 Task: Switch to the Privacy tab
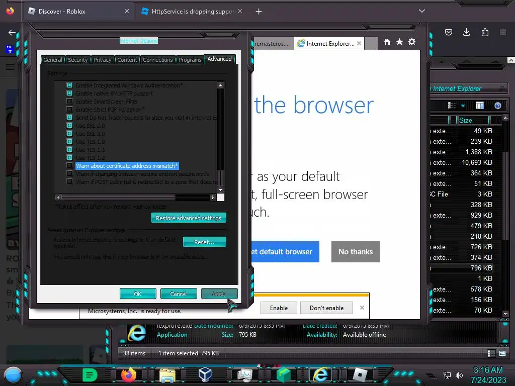pos(103,60)
